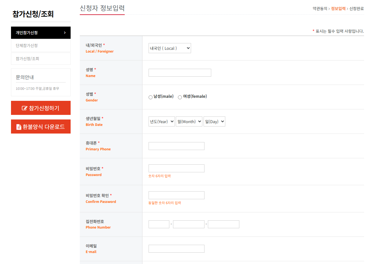The image size is (387, 264).
Task: Click the 비밀번호 Password input field
Action: [176, 168]
